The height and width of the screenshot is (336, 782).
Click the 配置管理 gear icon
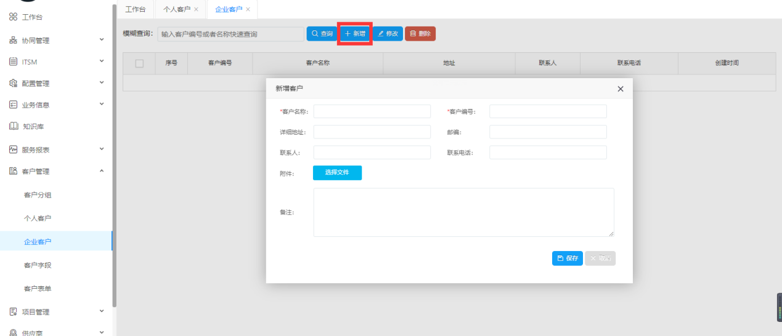tap(13, 84)
